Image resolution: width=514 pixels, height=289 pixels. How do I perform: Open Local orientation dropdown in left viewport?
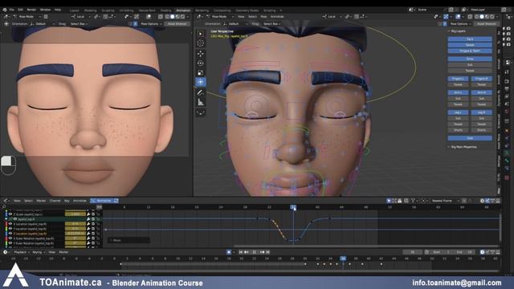(x=80, y=16)
